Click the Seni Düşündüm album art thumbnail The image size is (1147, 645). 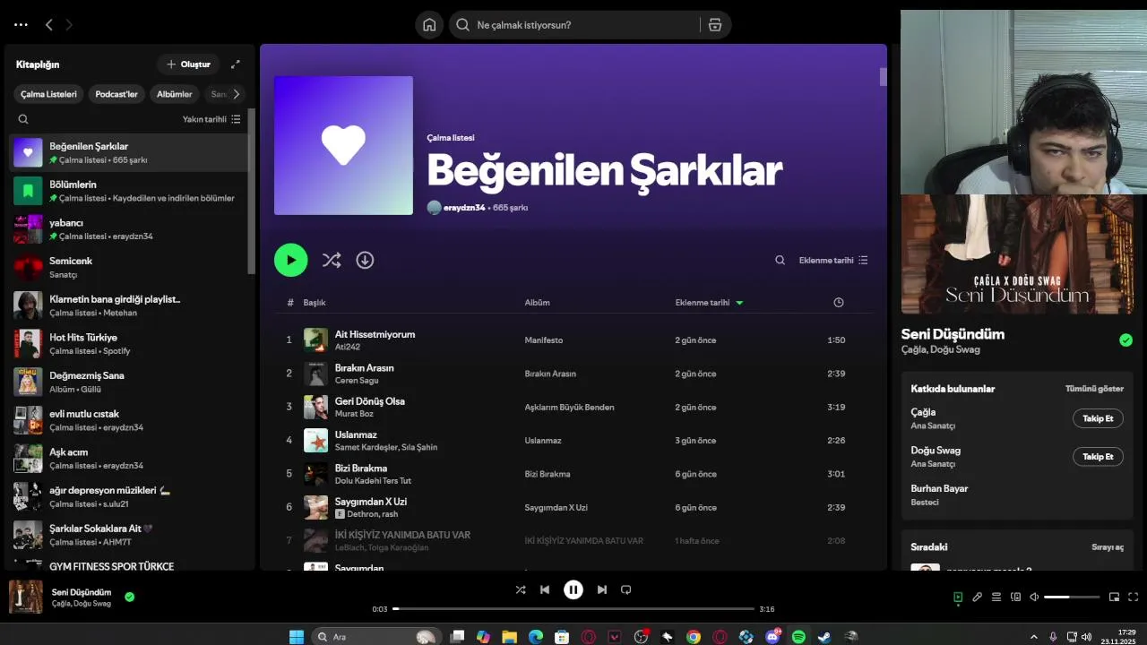coord(26,597)
